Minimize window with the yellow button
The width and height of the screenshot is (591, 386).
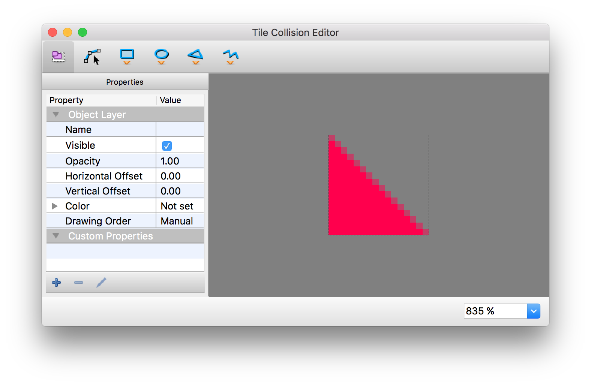click(x=67, y=33)
